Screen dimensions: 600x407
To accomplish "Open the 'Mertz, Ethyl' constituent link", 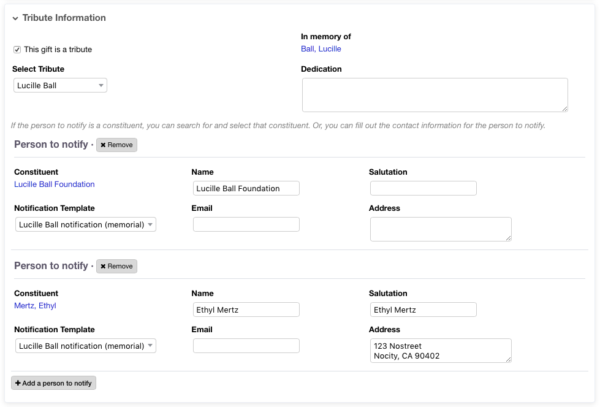I will (35, 305).
